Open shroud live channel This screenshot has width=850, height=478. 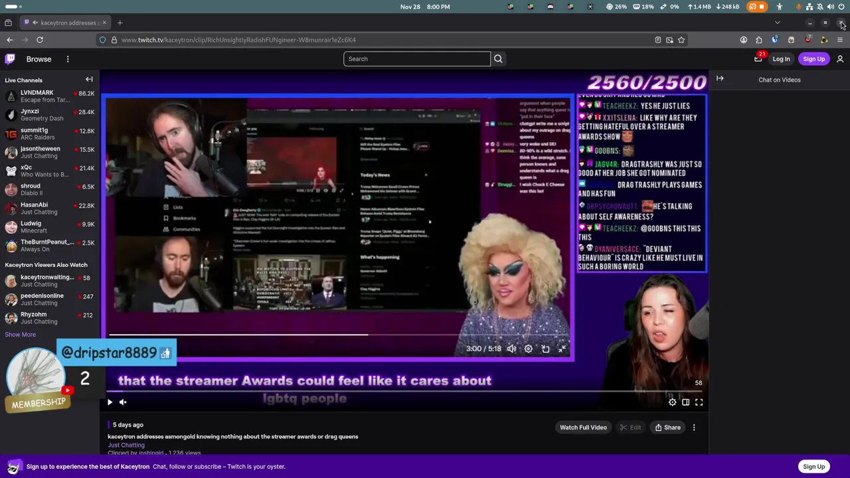coord(50,189)
